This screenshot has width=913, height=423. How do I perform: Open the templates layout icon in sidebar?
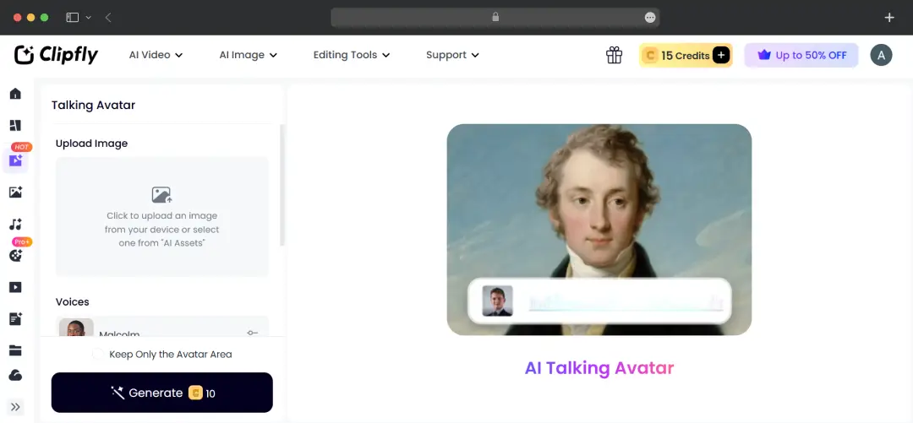click(15, 126)
